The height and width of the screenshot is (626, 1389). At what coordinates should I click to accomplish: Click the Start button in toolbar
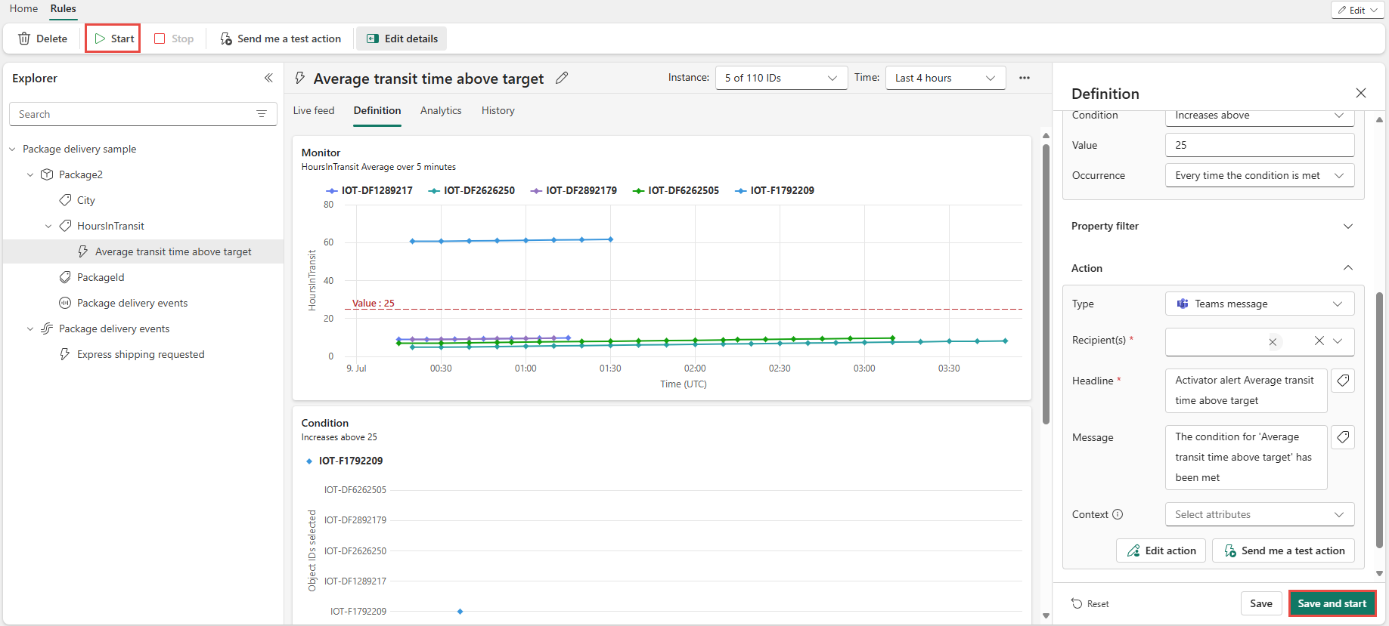pyautogui.click(x=113, y=39)
